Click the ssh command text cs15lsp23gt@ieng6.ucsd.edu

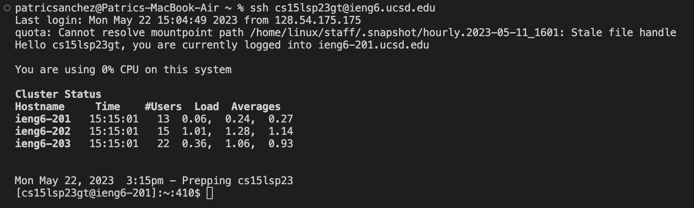pos(355,8)
